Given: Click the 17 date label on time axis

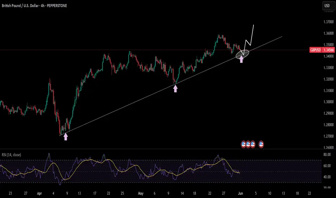Looking at the screenshot, I should click(95, 194).
